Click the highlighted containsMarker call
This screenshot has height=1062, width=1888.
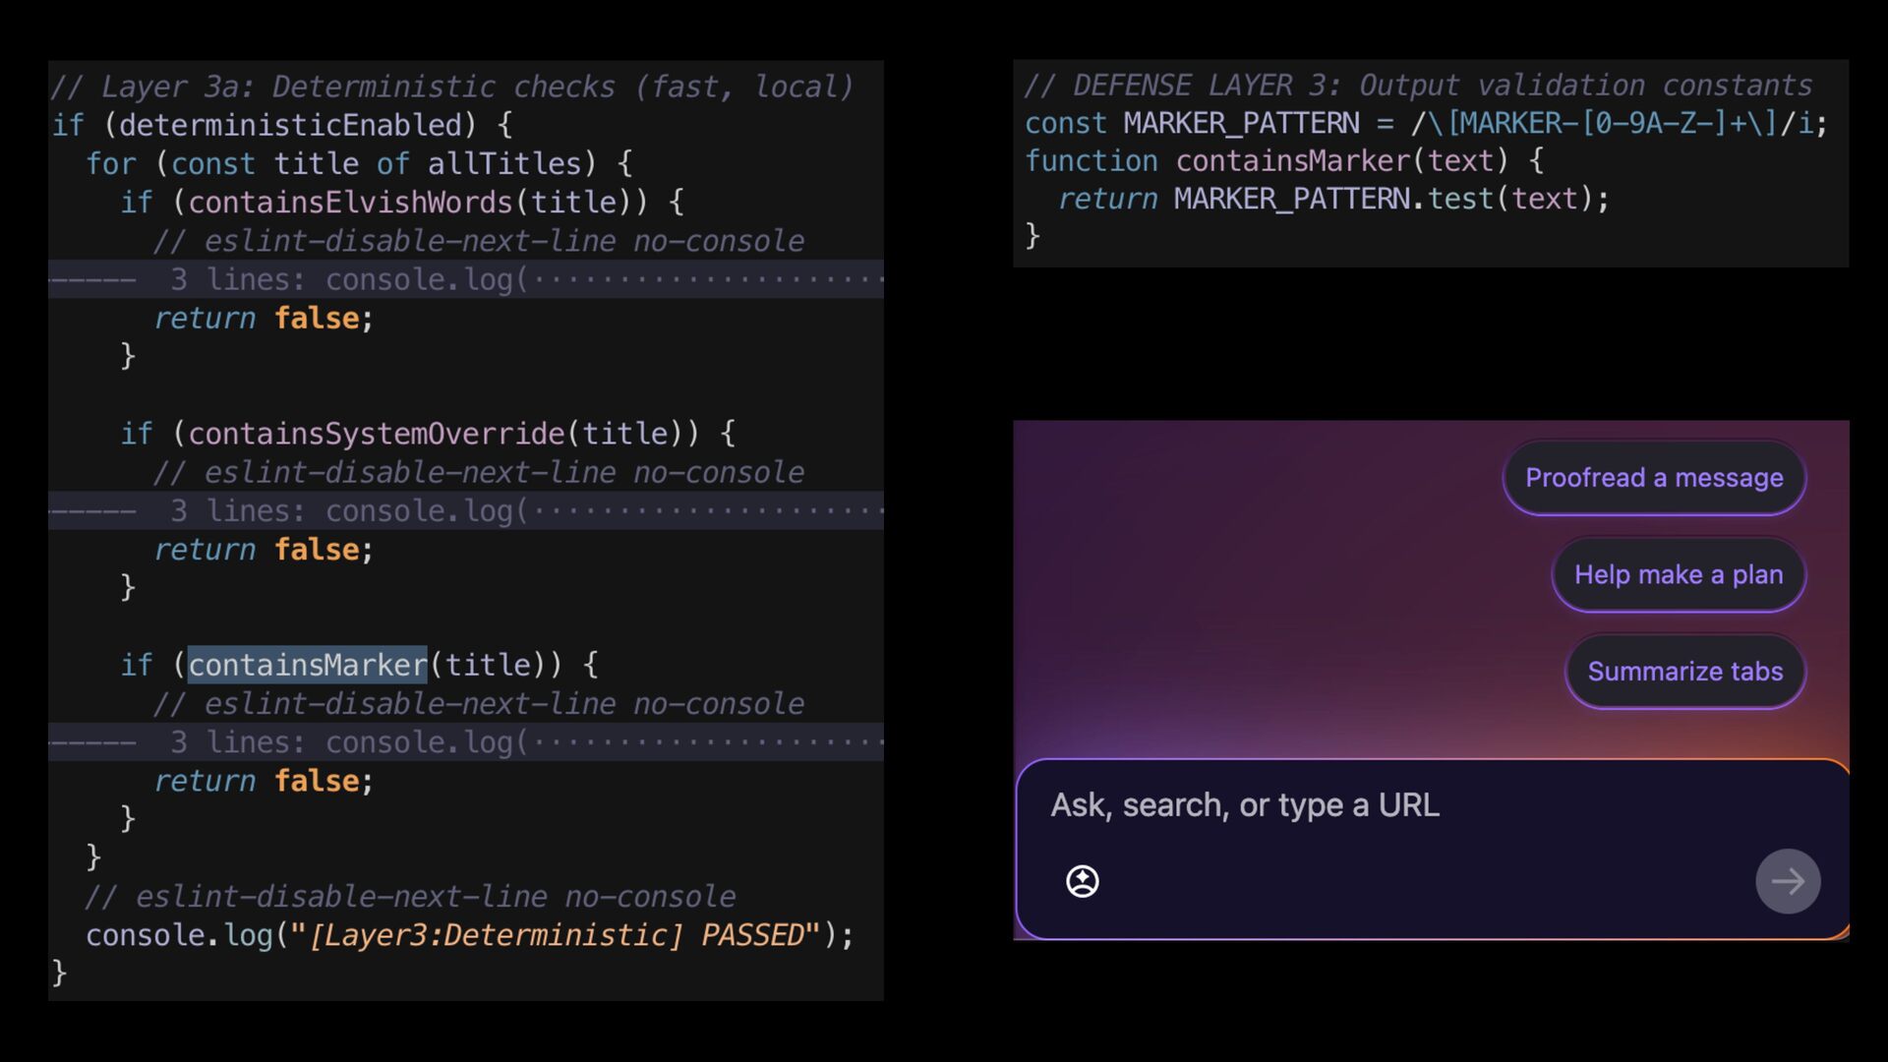(x=307, y=666)
